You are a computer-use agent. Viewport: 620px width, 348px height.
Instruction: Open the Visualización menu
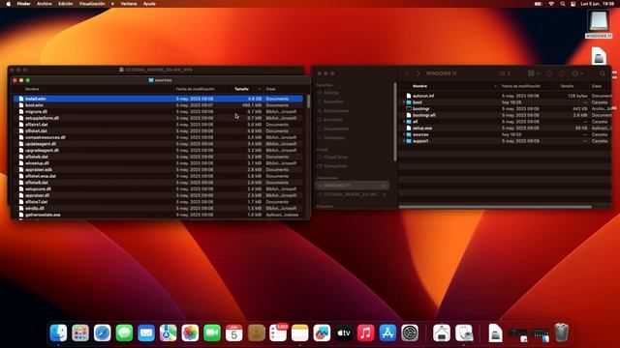92,4
